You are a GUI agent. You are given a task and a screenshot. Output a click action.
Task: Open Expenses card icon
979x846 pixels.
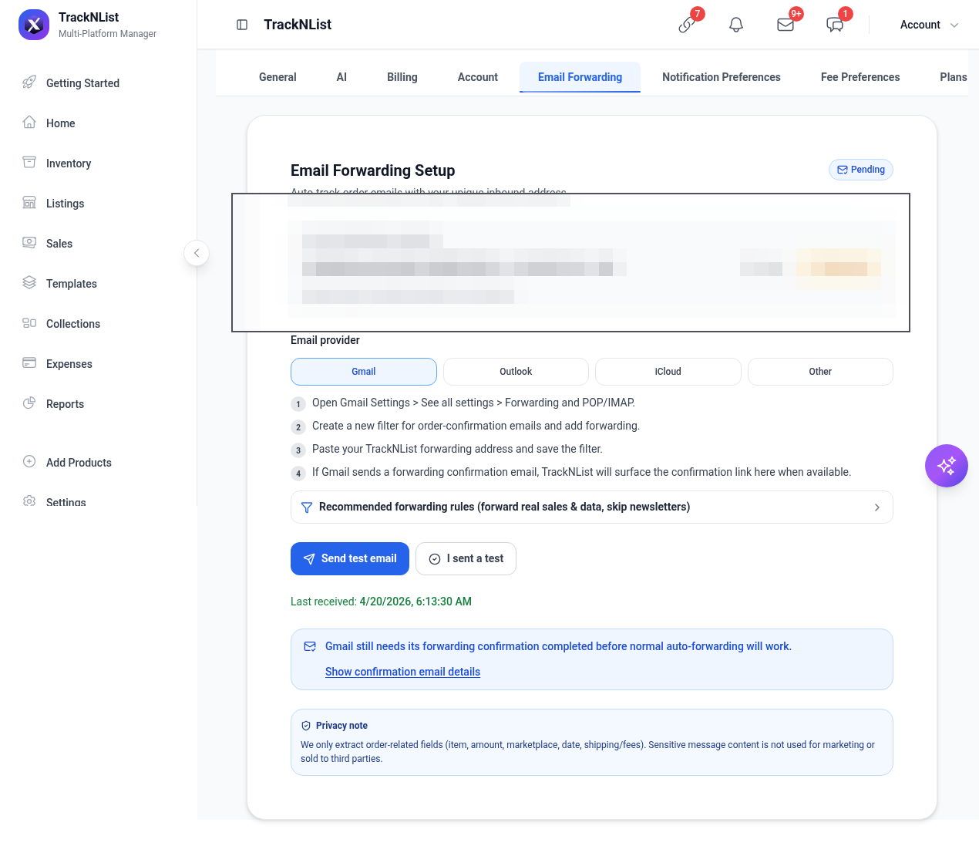click(x=29, y=363)
